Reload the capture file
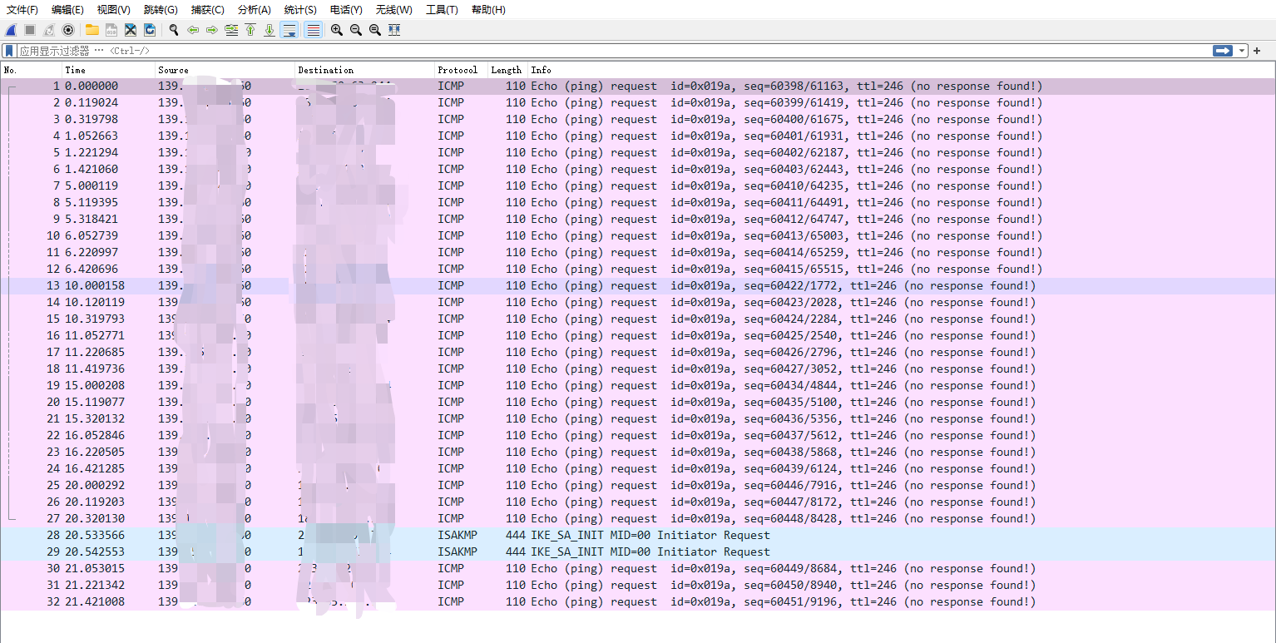Image resolution: width=1276 pixels, height=643 pixels. pyautogui.click(x=150, y=30)
